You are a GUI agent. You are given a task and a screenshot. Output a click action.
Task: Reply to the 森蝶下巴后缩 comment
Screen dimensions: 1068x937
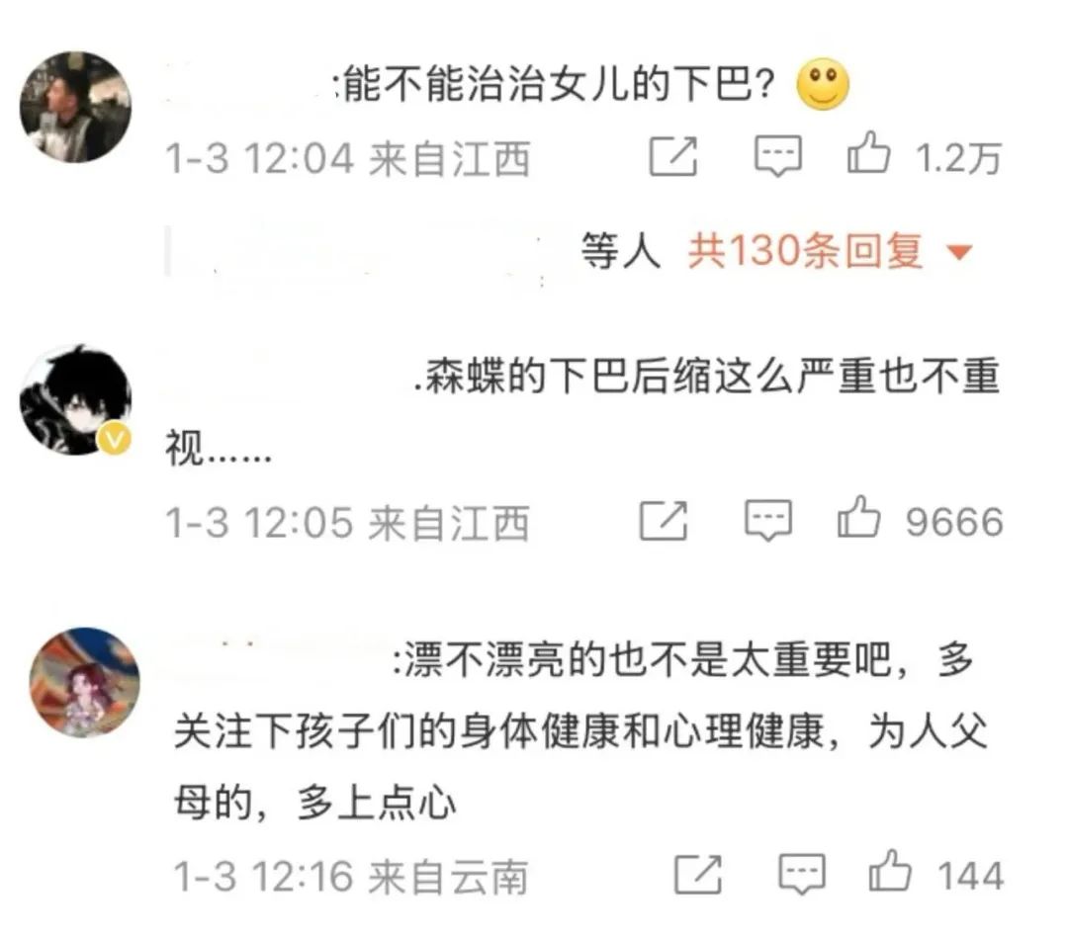coord(768,521)
